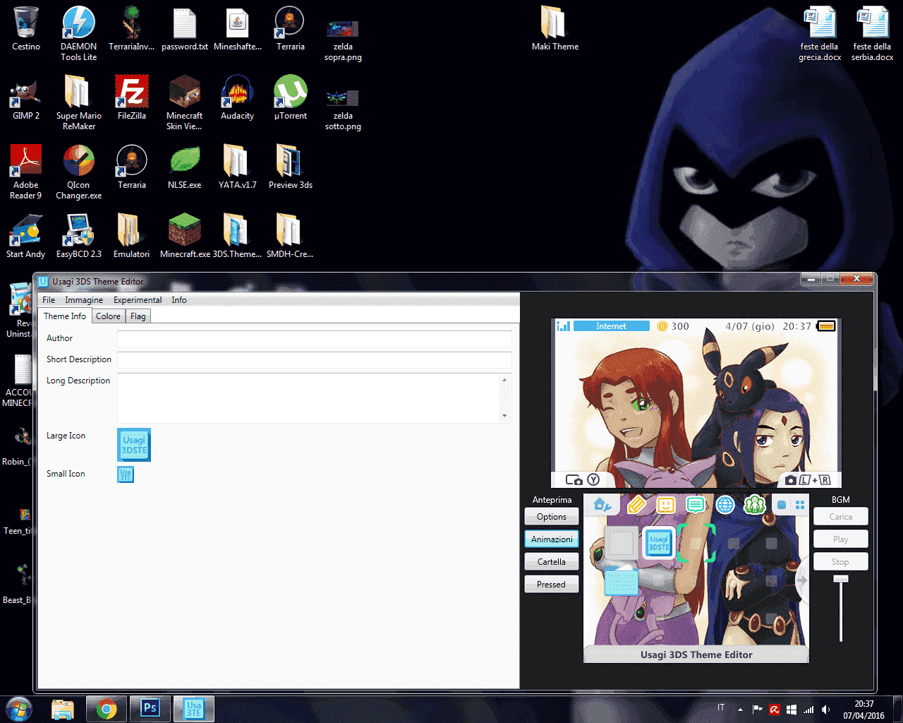903x723 pixels.
Task: Click the Options preview button
Action: 552,517
